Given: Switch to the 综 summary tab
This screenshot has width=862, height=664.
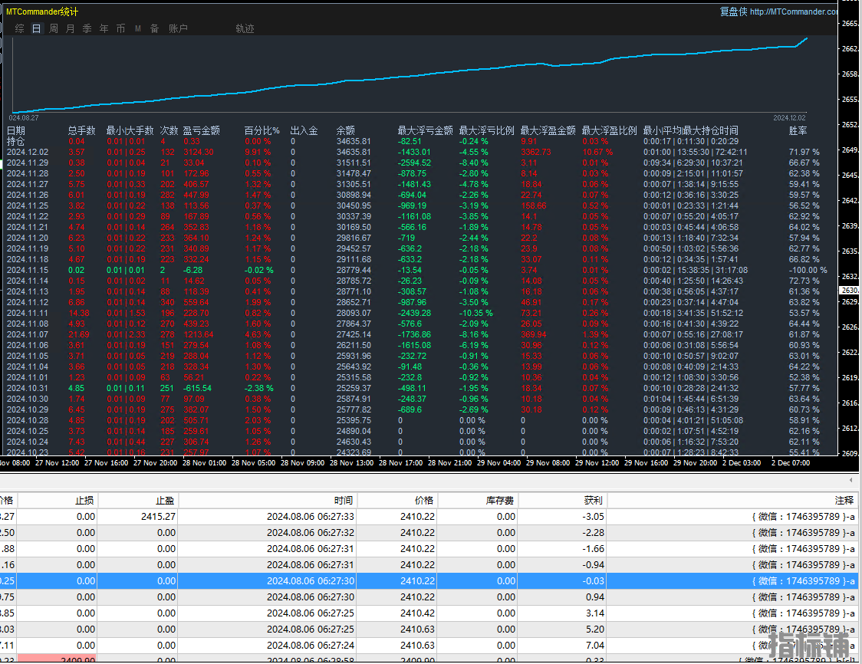Looking at the screenshot, I should tap(20, 28).
